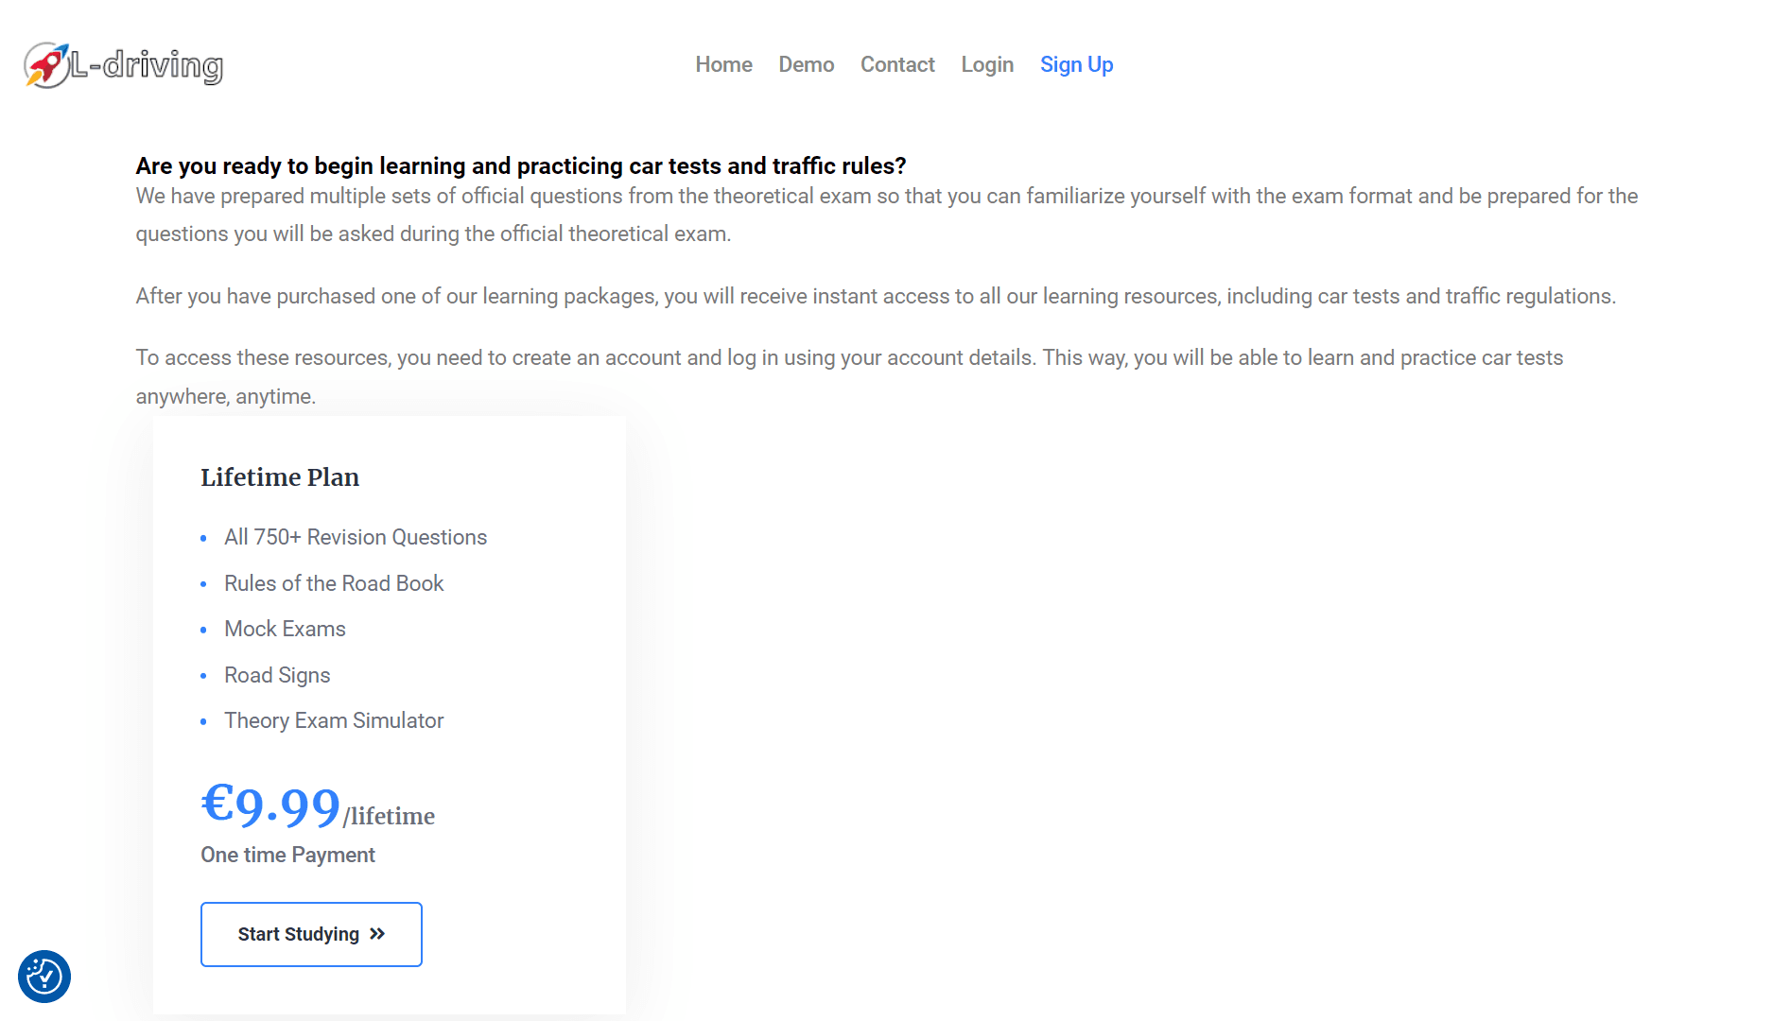Click the L-driving logo text
Viewport: 1790px width, 1021px height.
tap(148, 65)
